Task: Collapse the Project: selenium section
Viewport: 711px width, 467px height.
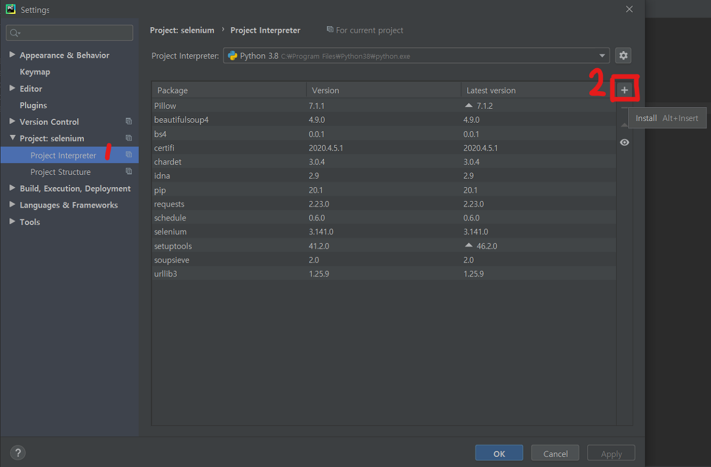Action: [x=12, y=138]
